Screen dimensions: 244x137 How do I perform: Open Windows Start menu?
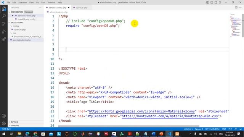3,134
